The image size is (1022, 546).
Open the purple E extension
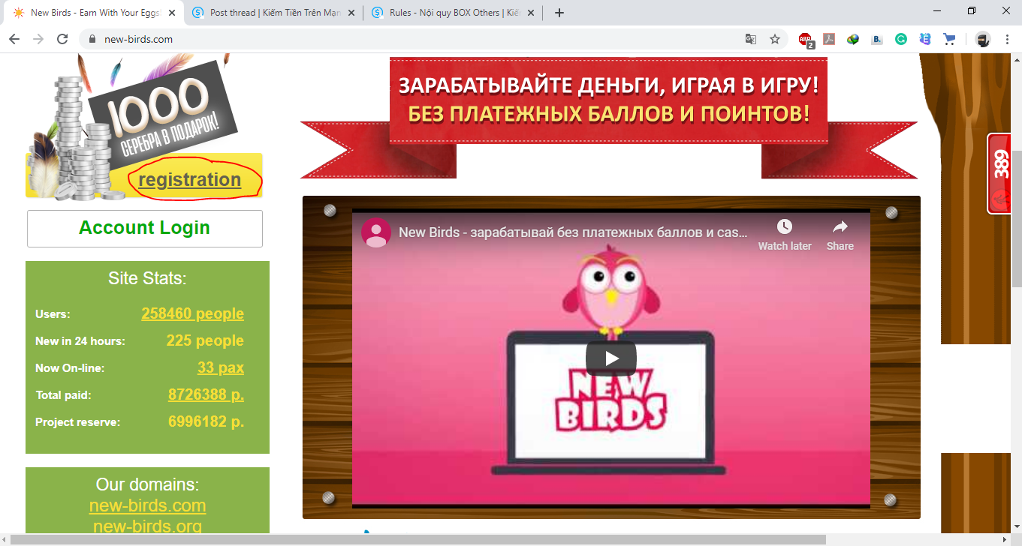coord(925,39)
